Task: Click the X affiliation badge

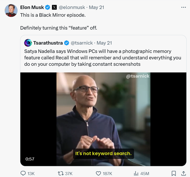Action: [x=54, y=7]
